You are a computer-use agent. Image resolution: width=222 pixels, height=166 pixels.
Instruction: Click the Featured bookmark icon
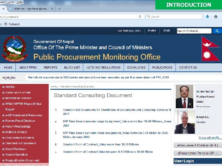(6, 24)
